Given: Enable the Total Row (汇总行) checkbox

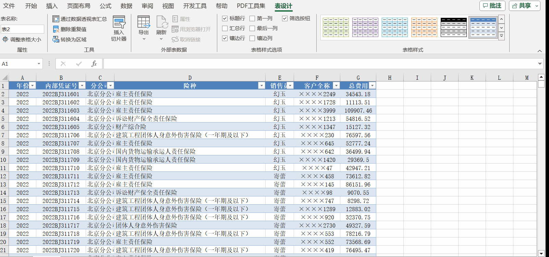Looking at the screenshot, I should pos(225,28).
